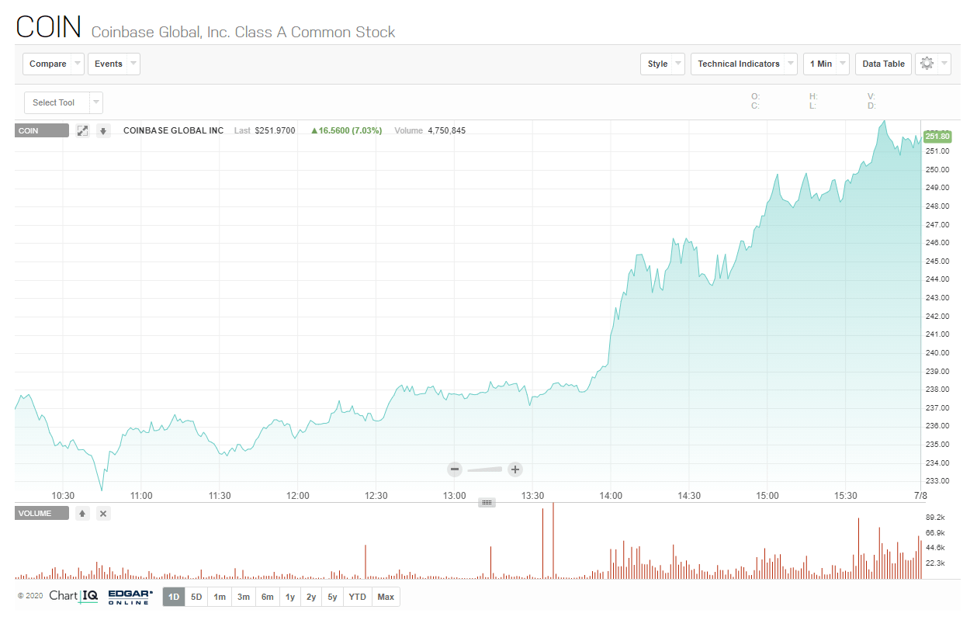The image size is (977, 620).
Task: Choose the 2y range
Action: click(x=311, y=597)
